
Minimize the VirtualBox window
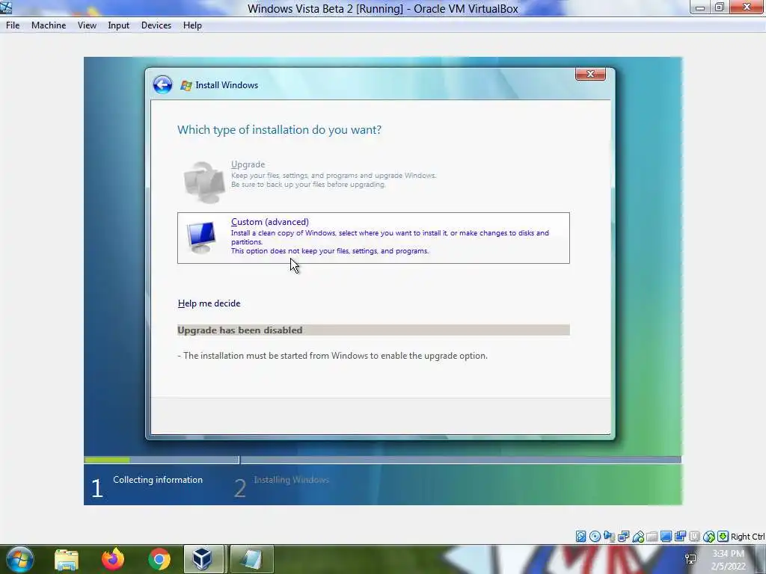pyautogui.click(x=700, y=7)
